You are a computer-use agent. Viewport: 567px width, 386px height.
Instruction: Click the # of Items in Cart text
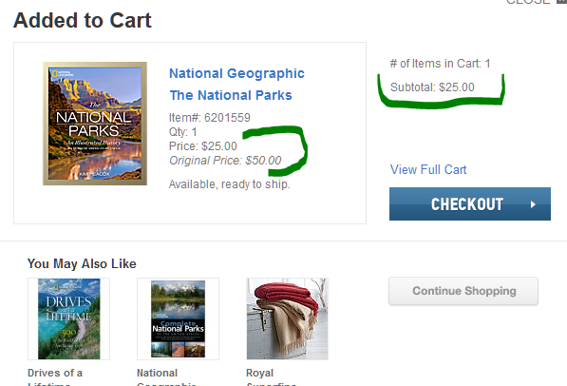440,64
